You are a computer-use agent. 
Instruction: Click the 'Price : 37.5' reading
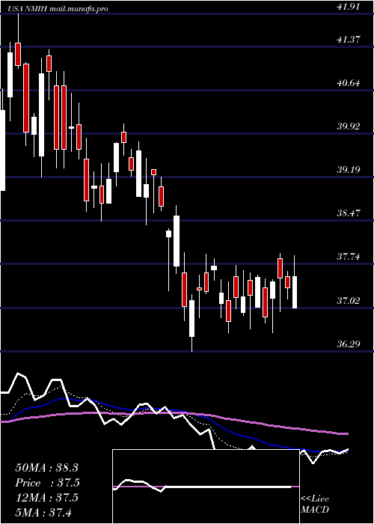click(47, 483)
